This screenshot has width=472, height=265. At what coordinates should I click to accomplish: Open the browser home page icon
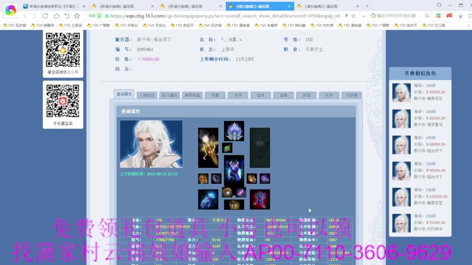coord(56,16)
